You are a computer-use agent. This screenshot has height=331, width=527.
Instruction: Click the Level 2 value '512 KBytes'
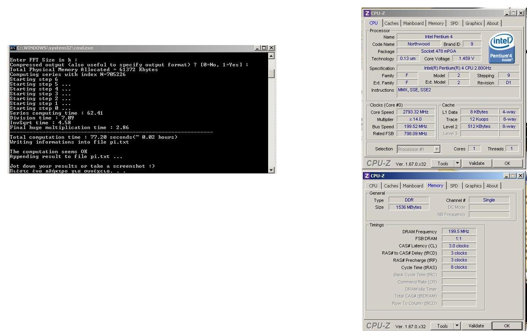click(479, 127)
